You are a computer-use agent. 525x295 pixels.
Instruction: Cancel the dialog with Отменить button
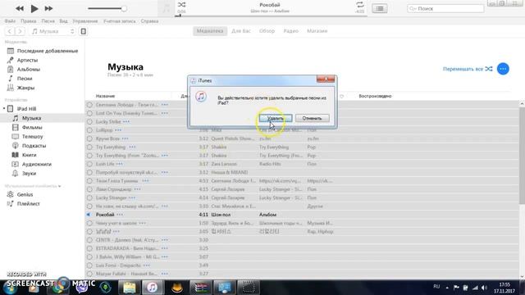tap(312, 118)
